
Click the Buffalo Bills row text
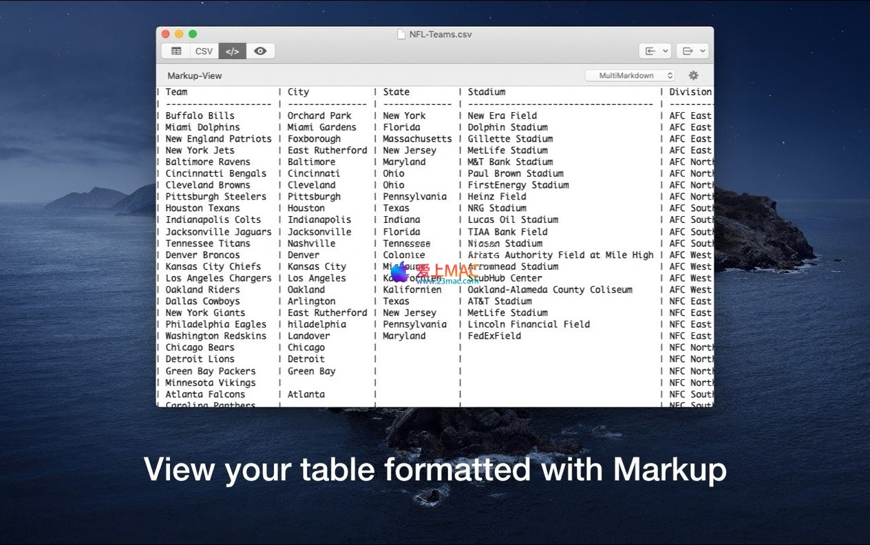point(200,116)
